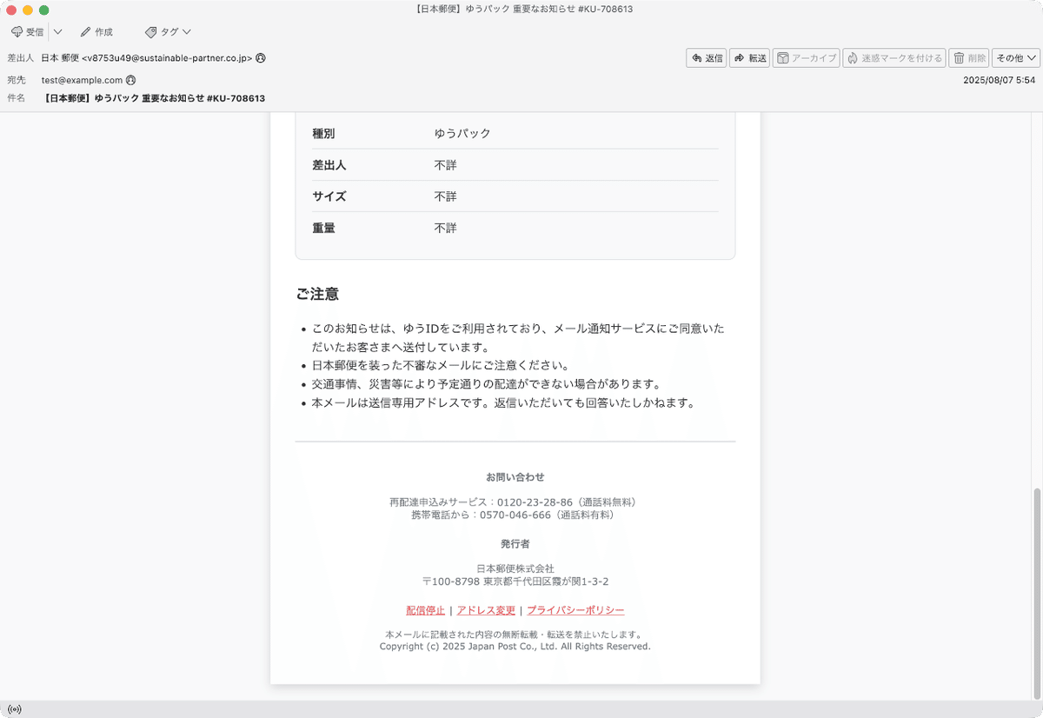Open the 配信停止 unsubscribe link
This screenshot has width=1043, height=718.
(x=423, y=609)
